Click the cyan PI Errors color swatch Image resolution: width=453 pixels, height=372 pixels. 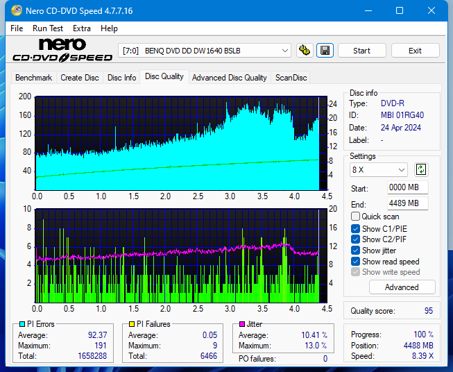click(x=22, y=324)
